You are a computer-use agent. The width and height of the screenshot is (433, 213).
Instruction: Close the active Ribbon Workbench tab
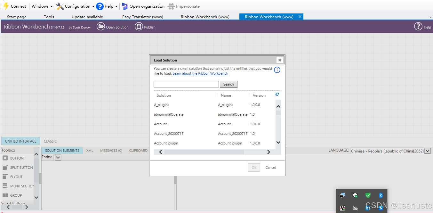300,17
